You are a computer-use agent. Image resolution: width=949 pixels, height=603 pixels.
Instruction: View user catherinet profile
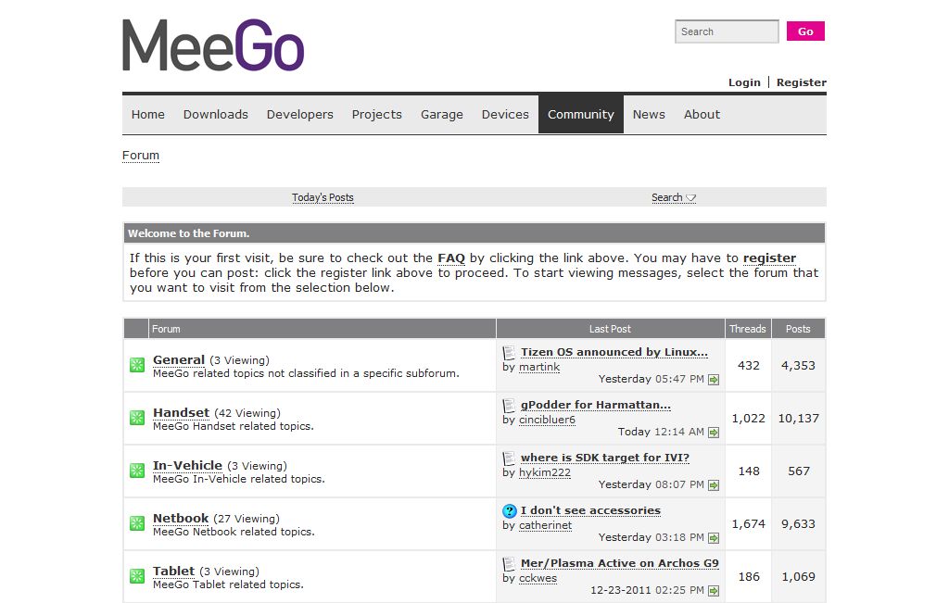[x=545, y=525]
